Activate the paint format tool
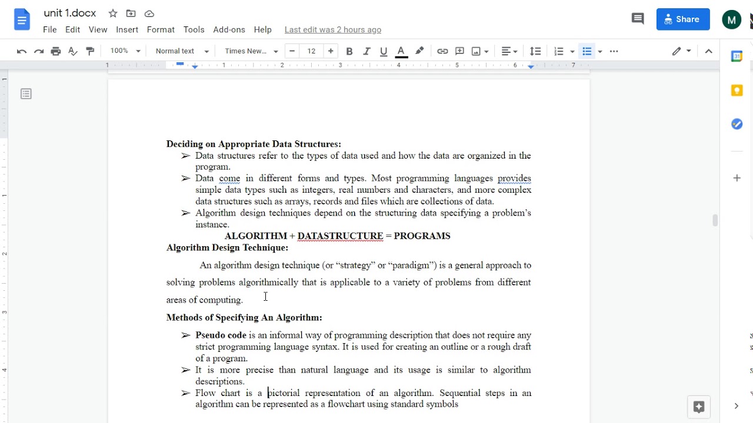The image size is (753, 423). 90,51
